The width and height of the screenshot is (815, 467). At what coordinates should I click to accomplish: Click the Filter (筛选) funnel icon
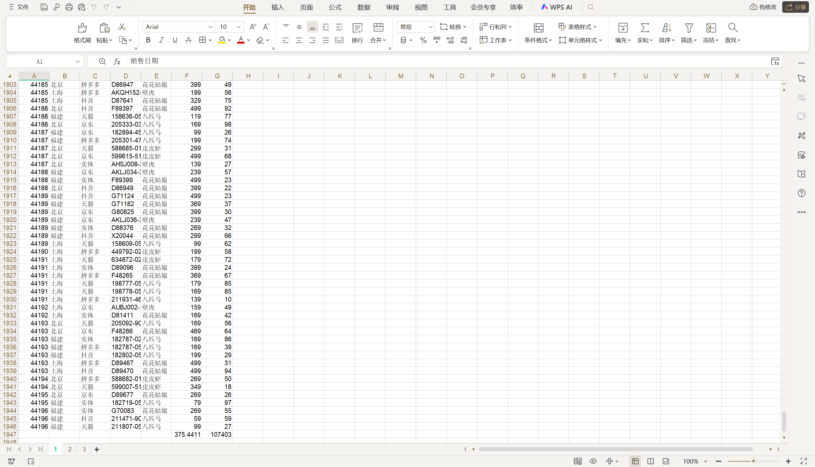[x=689, y=28]
